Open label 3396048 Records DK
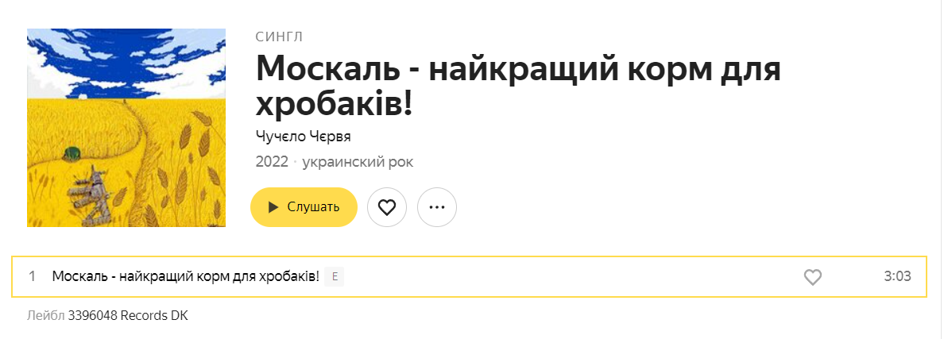The height and width of the screenshot is (339, 948). tap(128, 315)
